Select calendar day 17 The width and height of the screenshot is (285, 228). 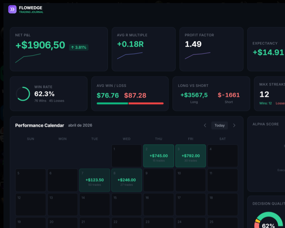click(191, 204)
